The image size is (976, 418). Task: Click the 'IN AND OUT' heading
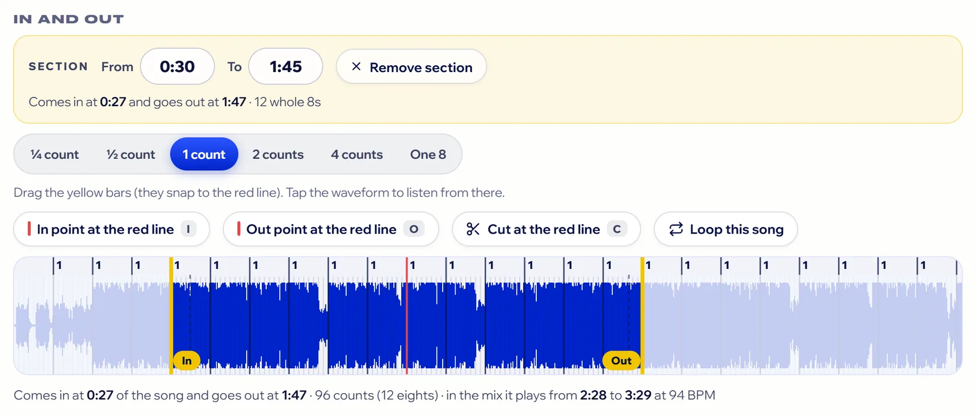tap(69, 19)
